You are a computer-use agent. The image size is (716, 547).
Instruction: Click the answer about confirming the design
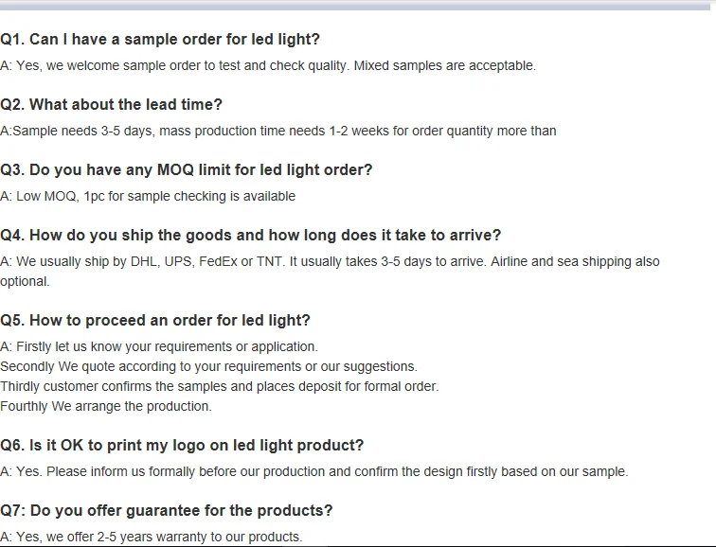click(x=313, y=471)
